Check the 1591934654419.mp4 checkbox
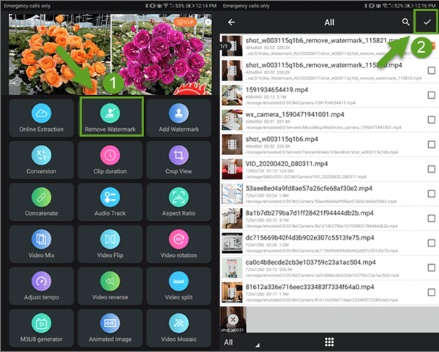The height and width of the screenshot is (352, 439). pos(432,95)
